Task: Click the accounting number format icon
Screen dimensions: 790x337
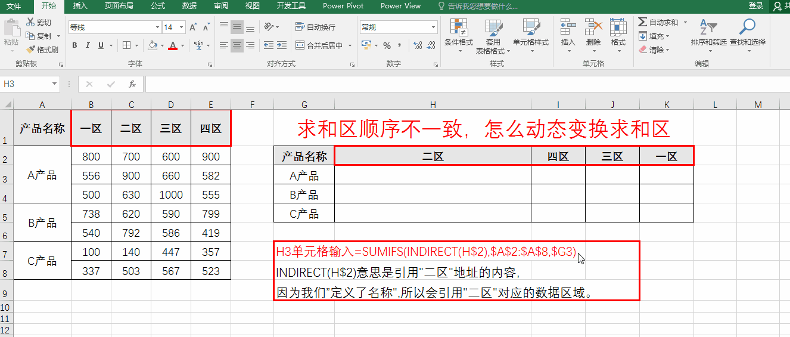Action: [x=366, y=45]
